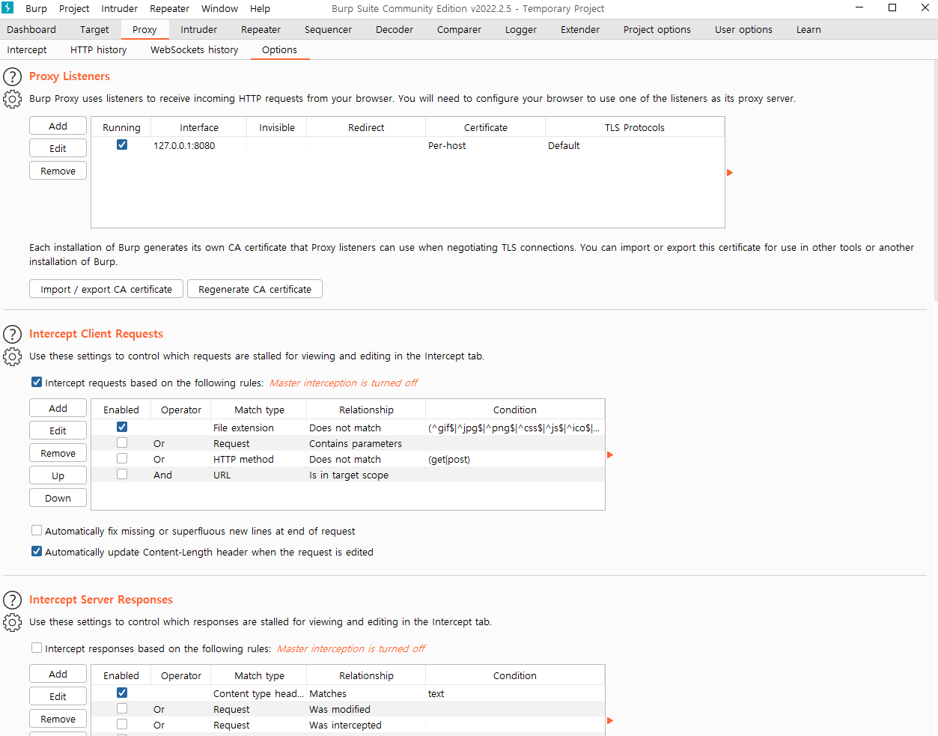The height and width of the screenshot is (736, 938).
Task: Click Import / export CA certificate
Action: pos(106,289)
